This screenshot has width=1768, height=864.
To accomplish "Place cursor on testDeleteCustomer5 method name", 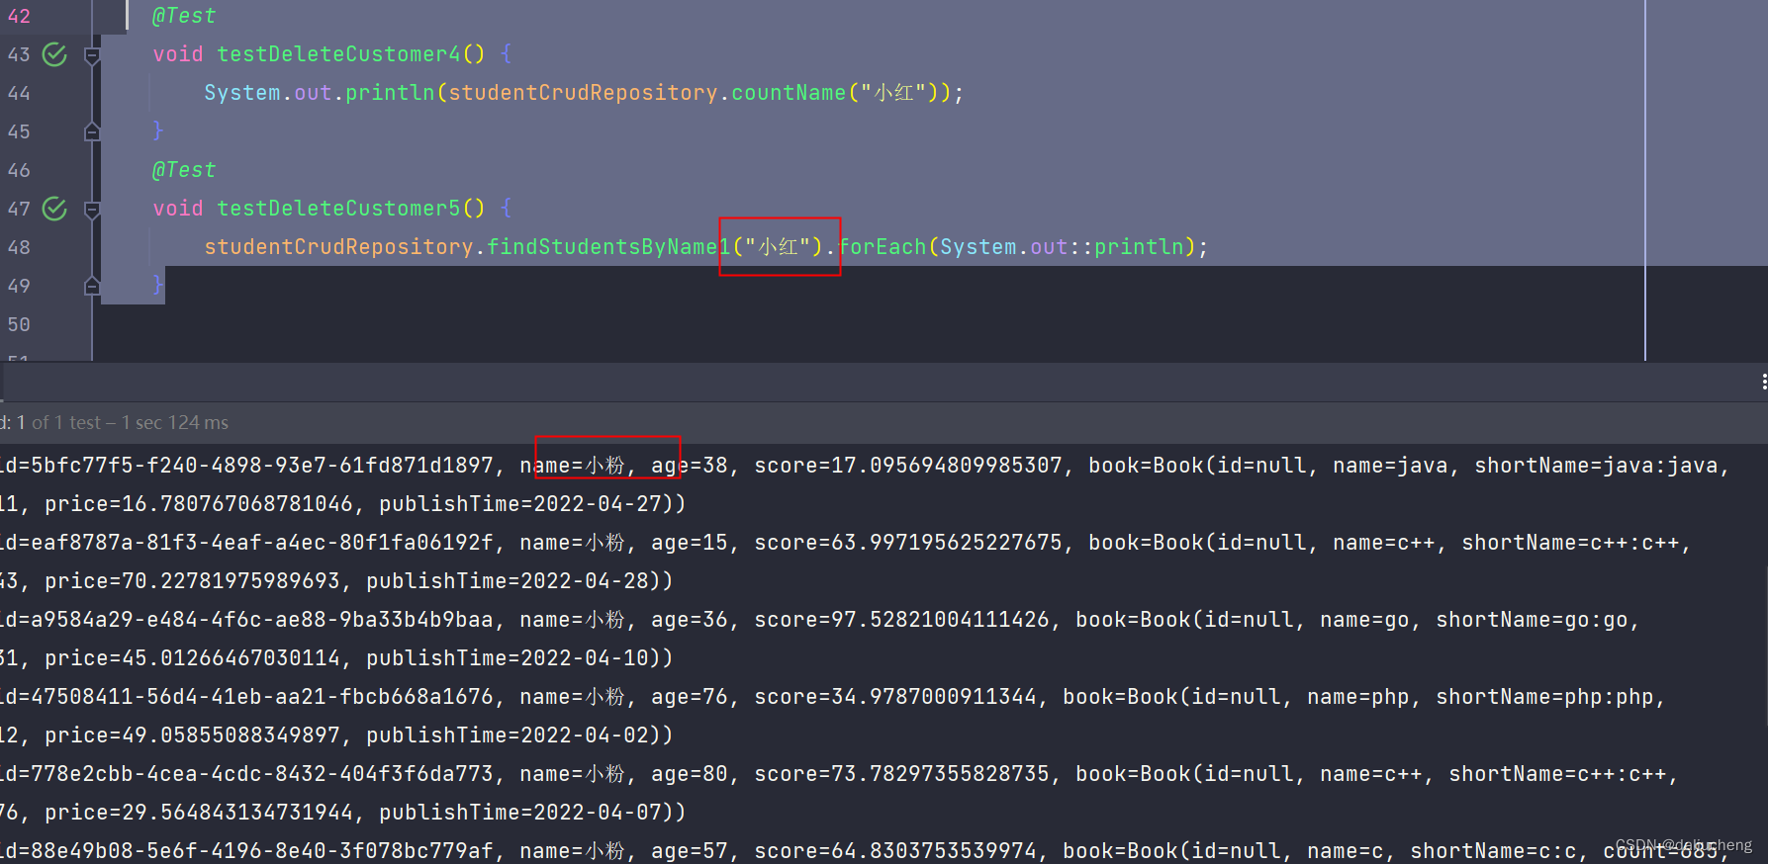I will [x=338, y=209].
